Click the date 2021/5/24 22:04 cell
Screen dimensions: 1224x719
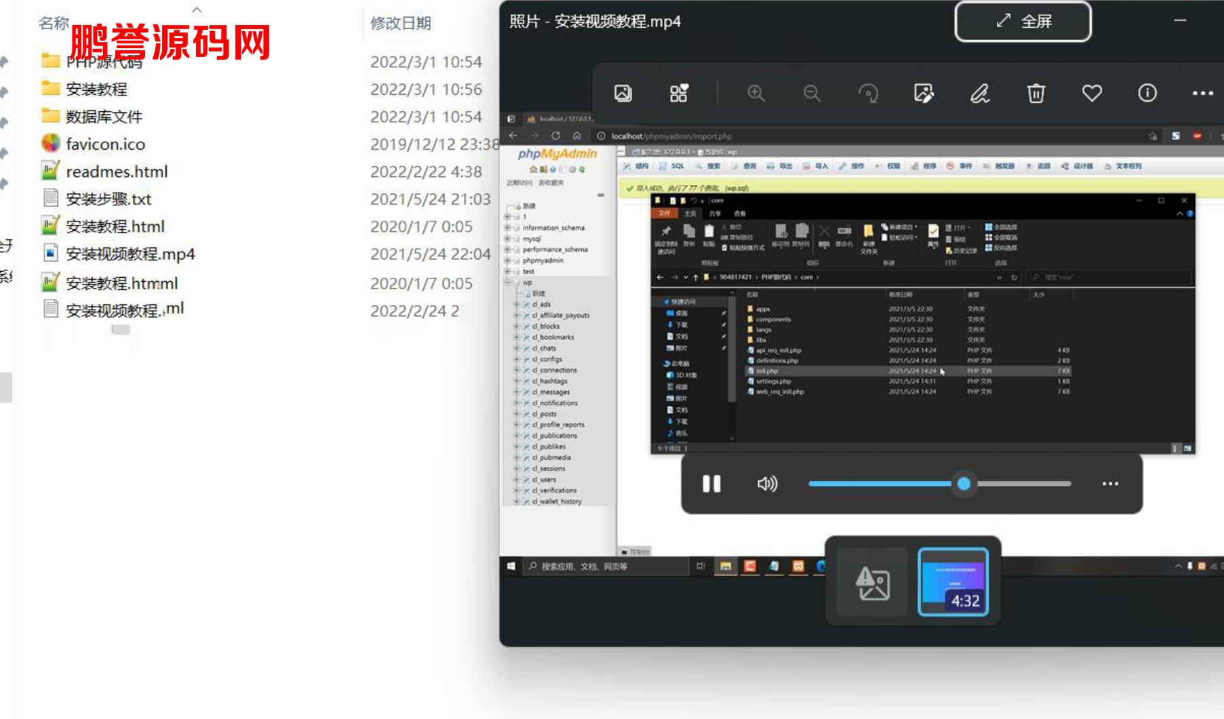[x=431, y=254]
